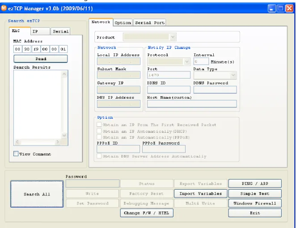Click the PPPoE ID field
296x228 pixels.
[118, 149]
